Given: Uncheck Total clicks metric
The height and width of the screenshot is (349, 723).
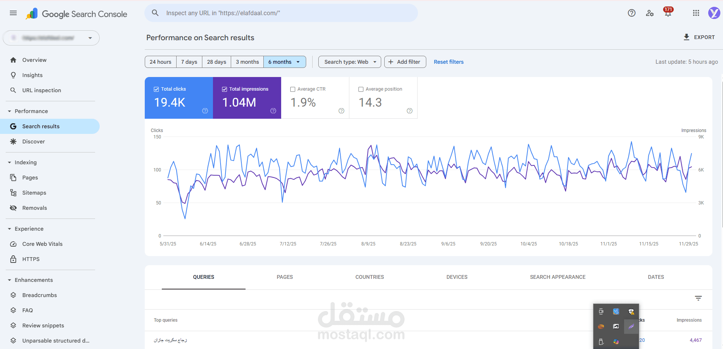Looking at the screenshot, I should coord(156,89).
